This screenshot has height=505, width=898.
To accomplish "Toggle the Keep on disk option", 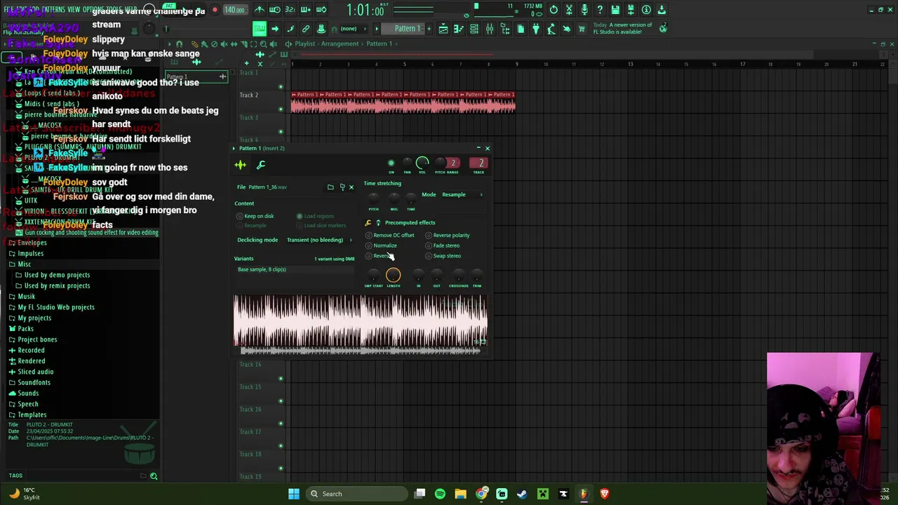I will [x=255, y=216].
